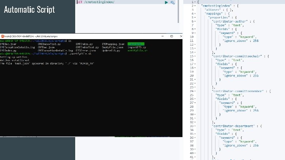Click the fold arrow at closing brace line 30

[195, 115]
